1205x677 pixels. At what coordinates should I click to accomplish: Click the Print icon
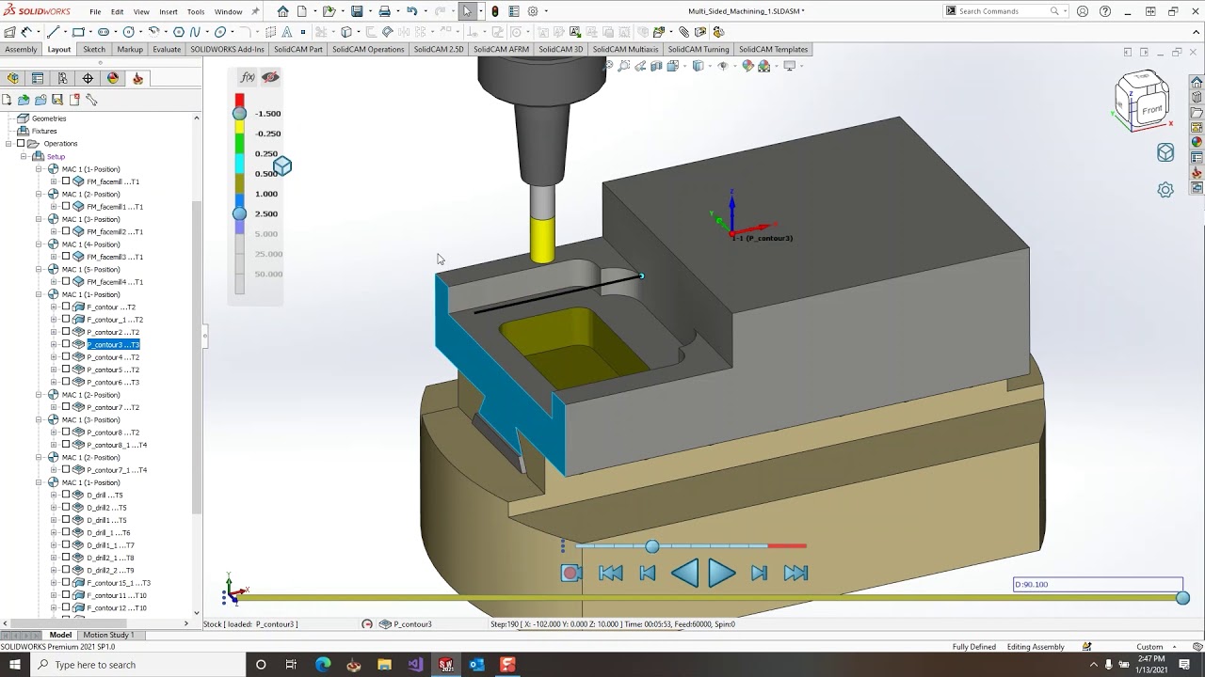[384, 11]
